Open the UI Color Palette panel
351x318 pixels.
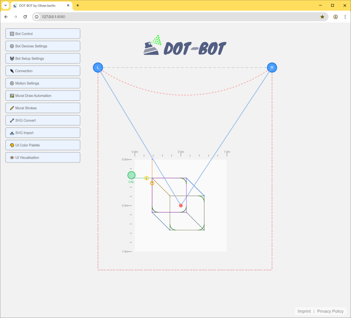pyautogui.click(x=43, y=145)
